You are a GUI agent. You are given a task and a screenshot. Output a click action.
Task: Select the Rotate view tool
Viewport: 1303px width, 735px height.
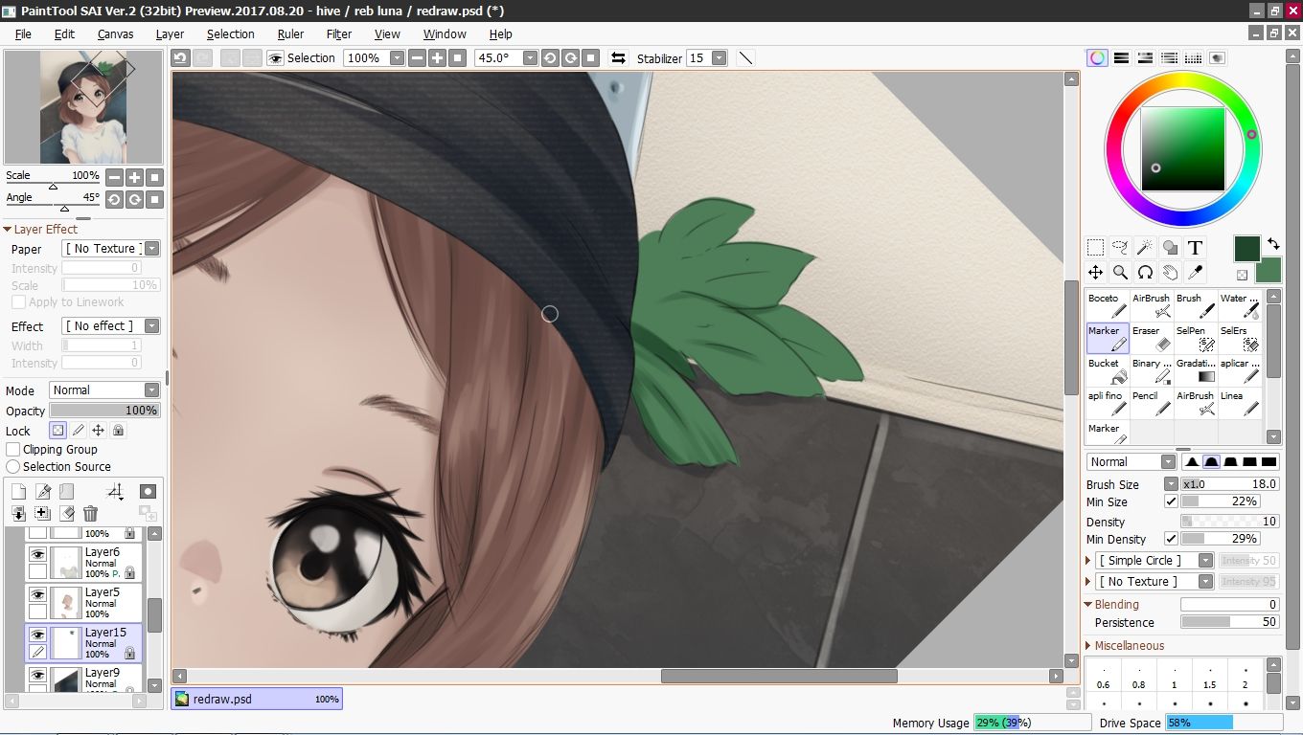(x=1145, y=272)
